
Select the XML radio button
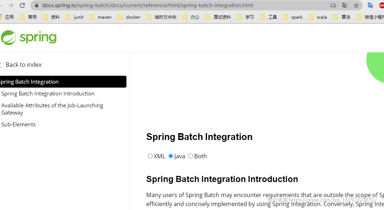coord(150,156)
